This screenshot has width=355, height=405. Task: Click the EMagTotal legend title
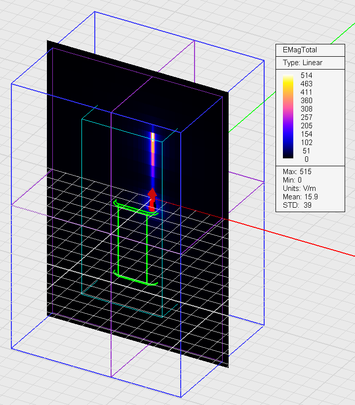click(x=300, y=50)
